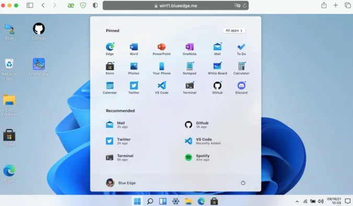The image size is (353, 206).
Task: Open recommended Github from 3h ago
Action: click(197, 124)
